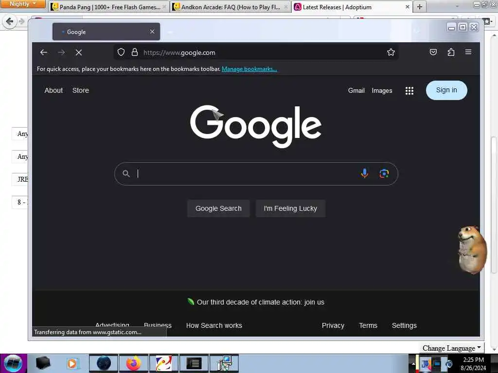Image resolution: width=498 pixels, height=373 pixels.
Task: Select the Latest Releases Adoptium tab
Action: click(x=352, y=7)
